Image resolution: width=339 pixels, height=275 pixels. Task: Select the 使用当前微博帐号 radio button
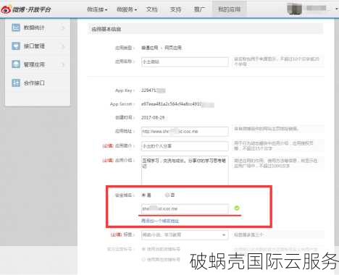click(143, 249)
